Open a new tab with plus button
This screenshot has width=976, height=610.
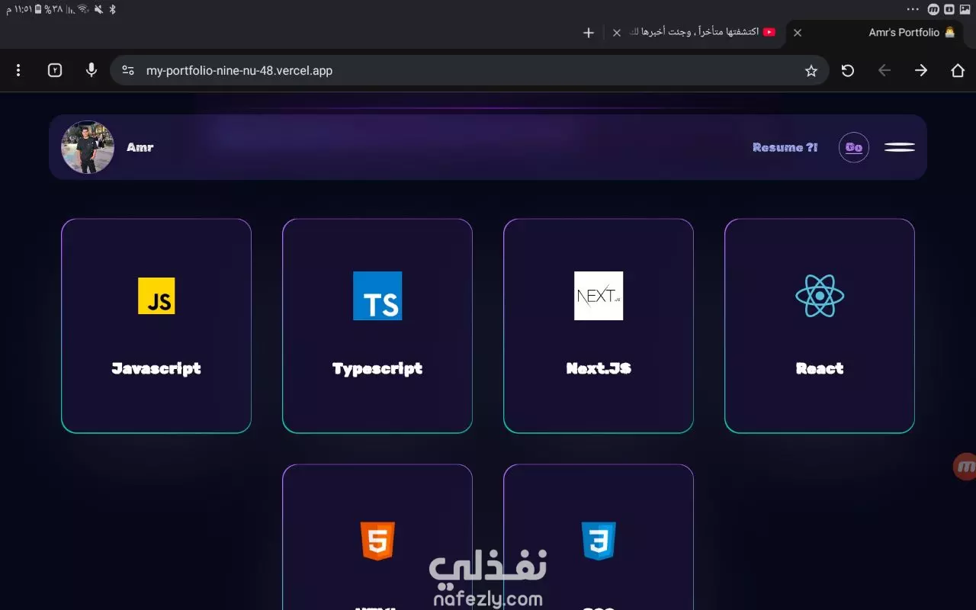[x=588, y=33]
